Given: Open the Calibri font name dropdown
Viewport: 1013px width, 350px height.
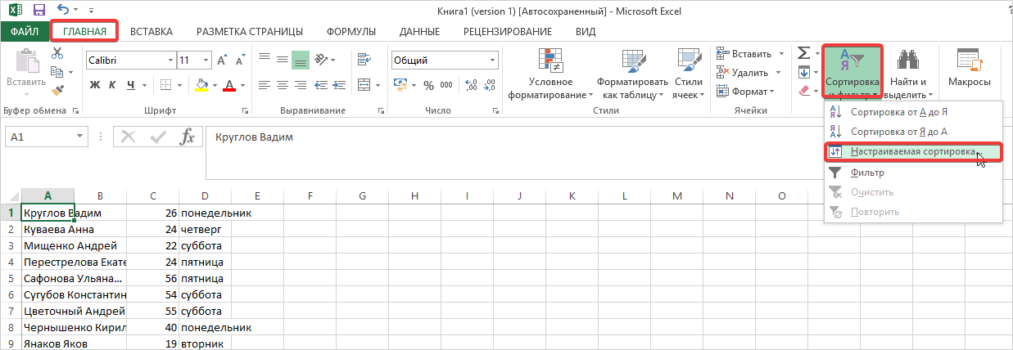Looking at the screenshot, I should [170, 61].
